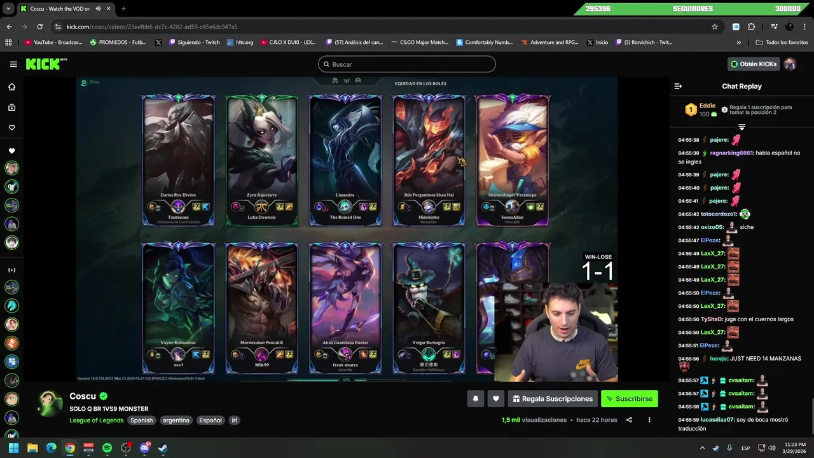Open Steam from the taskbar
Screen dimensions: 814x458
point(163,448)
